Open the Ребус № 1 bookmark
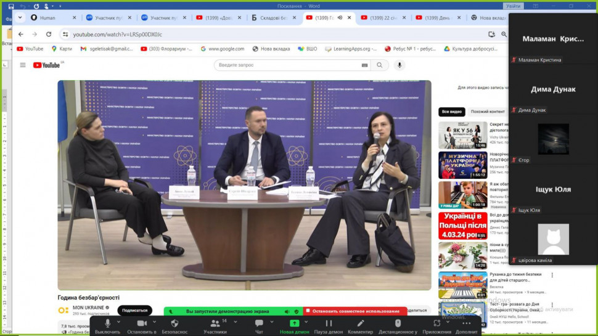Image resolution: width=598 pixels, height=336 pixels. tap(410, 49)
